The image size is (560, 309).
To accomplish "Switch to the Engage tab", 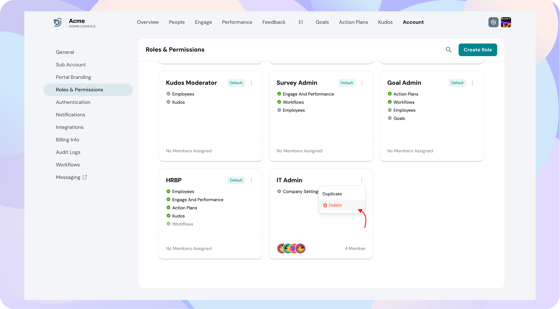I will [203, 22].
